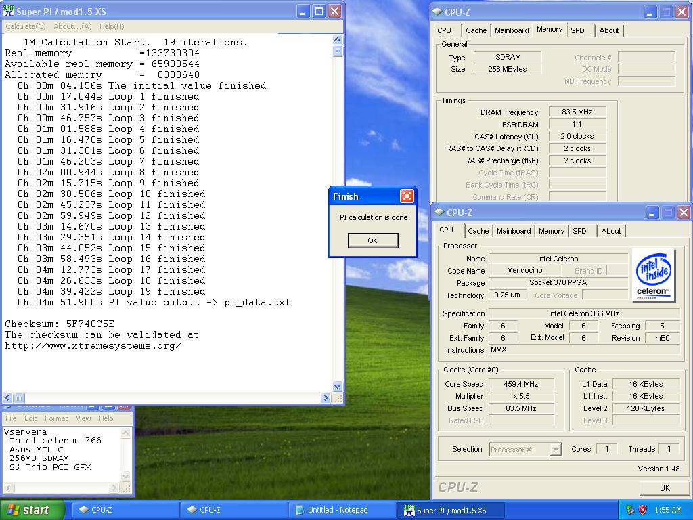693x520 pixels.
Task: Open Notepad Help menu
Action: 106,418
